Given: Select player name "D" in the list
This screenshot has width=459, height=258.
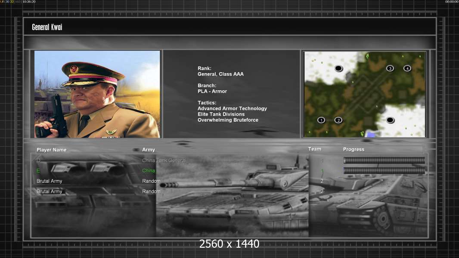Looking at the screenshot, I should pyautogui.click(x=38, y=160).
